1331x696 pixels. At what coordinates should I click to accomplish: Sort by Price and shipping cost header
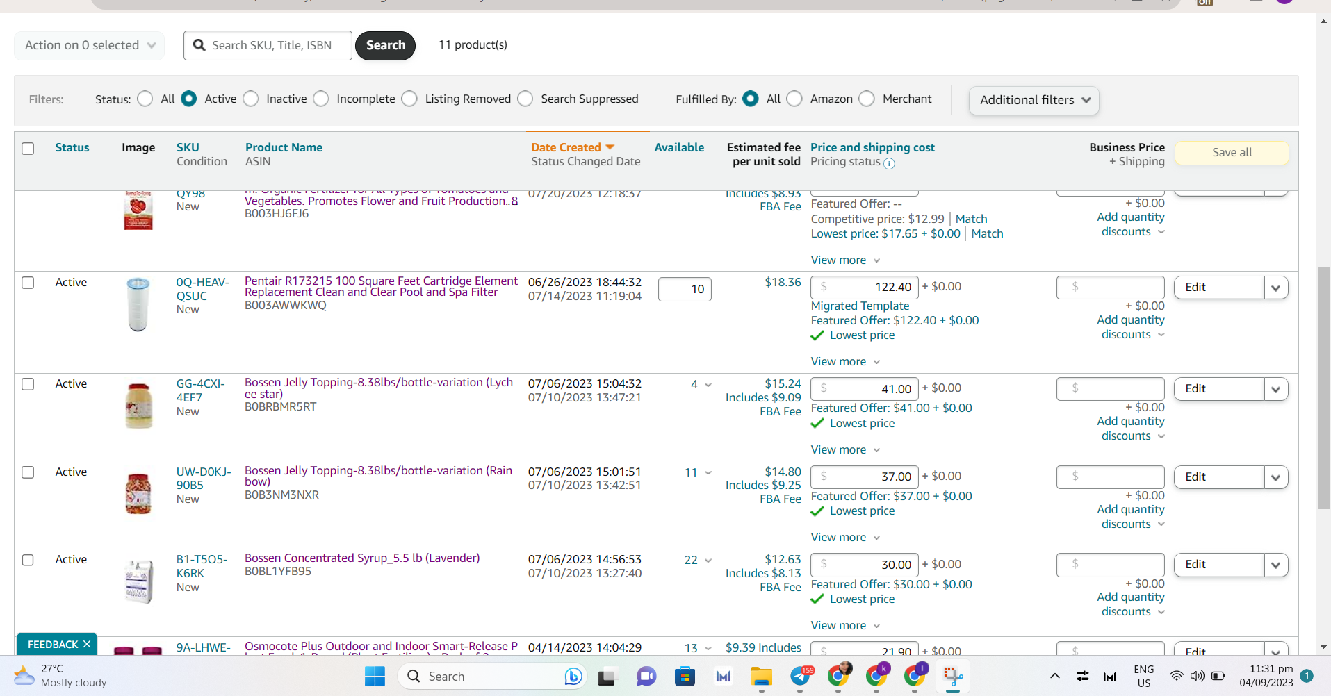point(872,147)
